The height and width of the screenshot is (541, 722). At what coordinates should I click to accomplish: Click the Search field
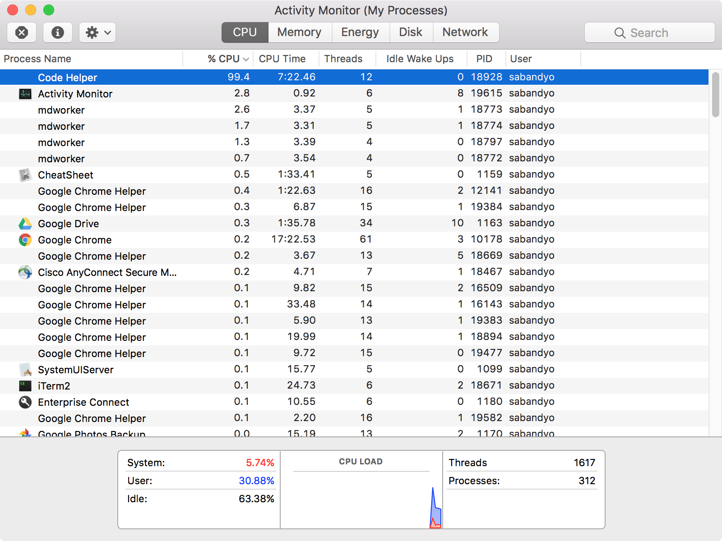(650, 32)
